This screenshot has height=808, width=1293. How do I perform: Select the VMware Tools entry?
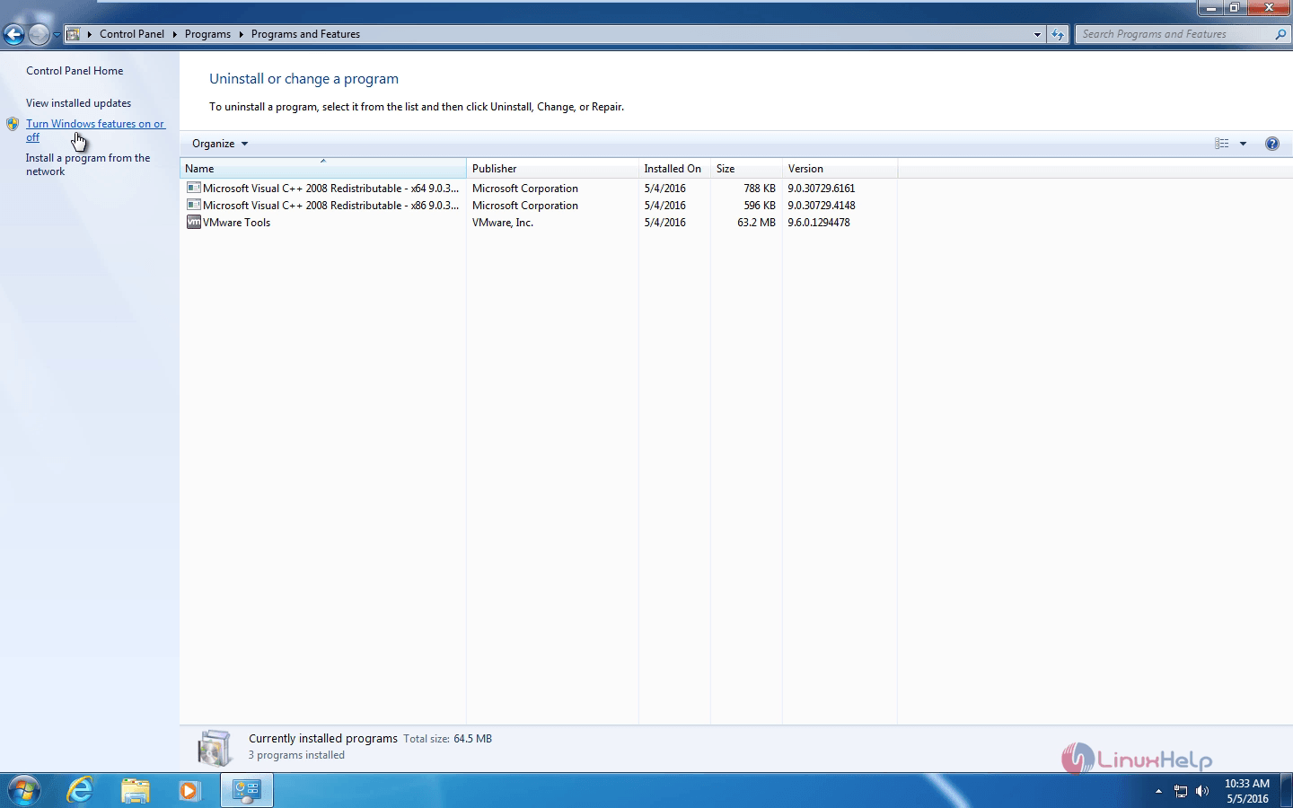click(x=539, y=223)
